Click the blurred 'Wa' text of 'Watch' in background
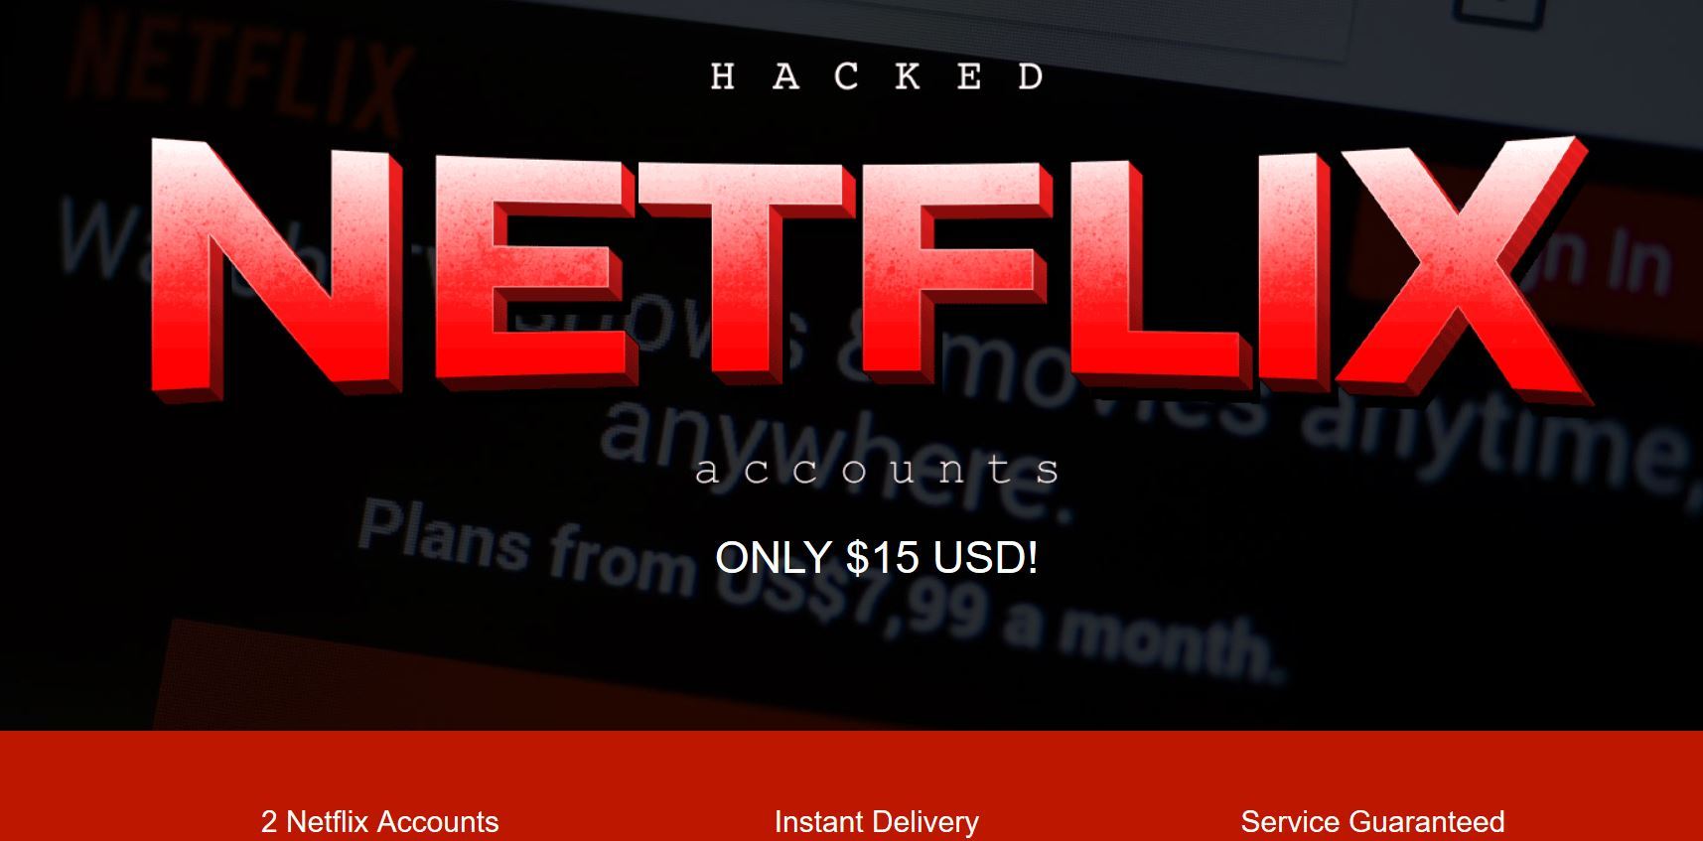The image size is (1703, 841). (104, 238)
